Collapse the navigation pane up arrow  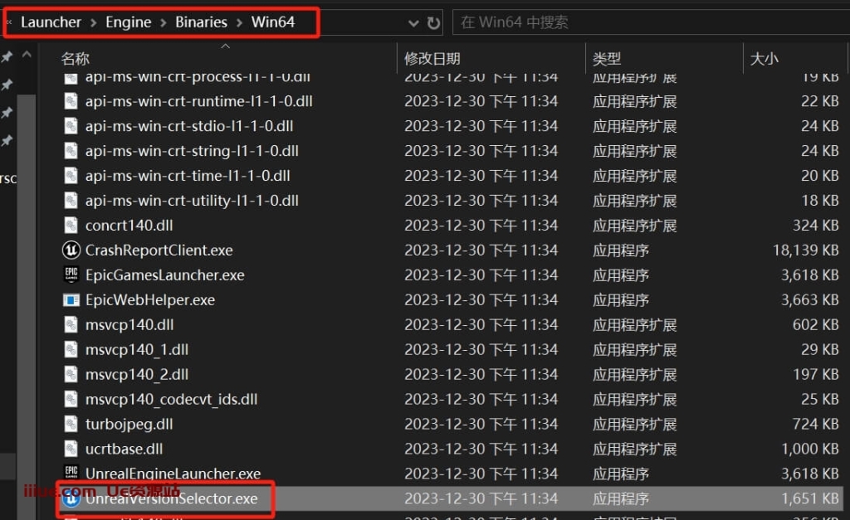point(27,55)
